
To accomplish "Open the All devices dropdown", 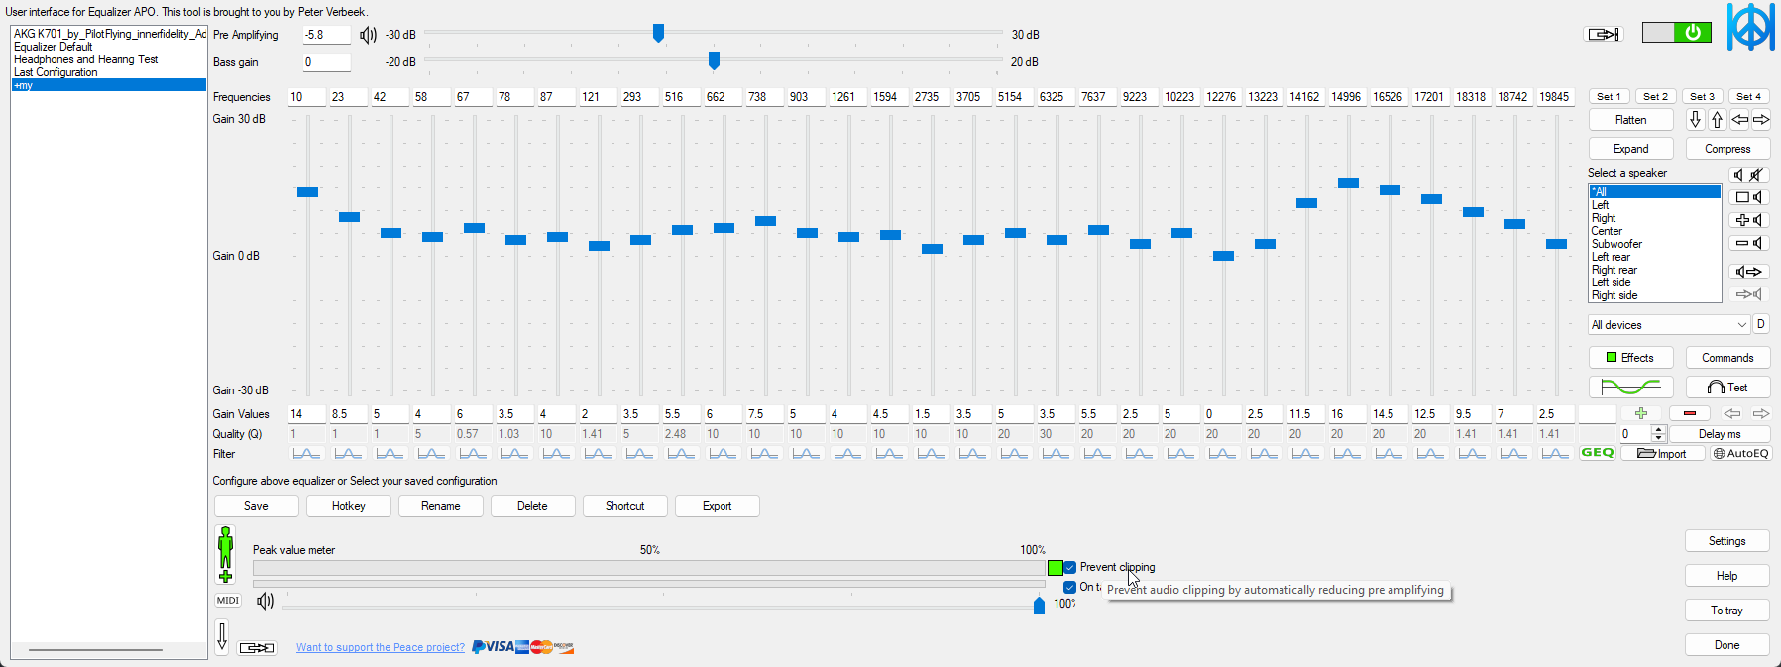I will click(x=1669, y=325).
